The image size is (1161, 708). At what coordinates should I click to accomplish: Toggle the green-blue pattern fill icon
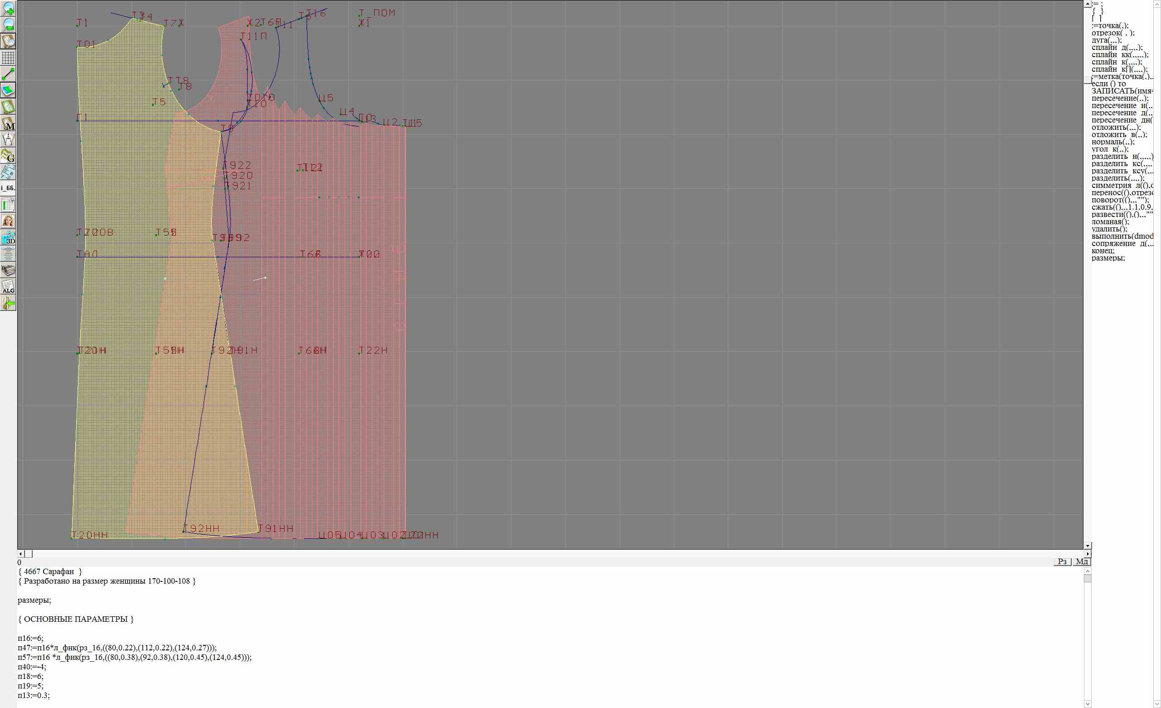(8, 90)
